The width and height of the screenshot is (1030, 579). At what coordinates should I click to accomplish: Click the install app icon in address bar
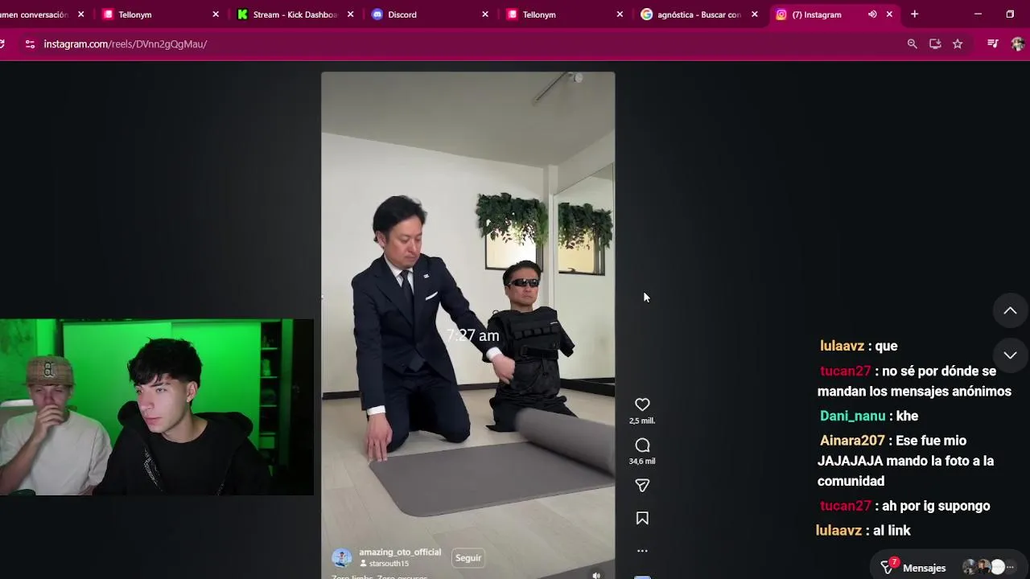click(935, 44)
